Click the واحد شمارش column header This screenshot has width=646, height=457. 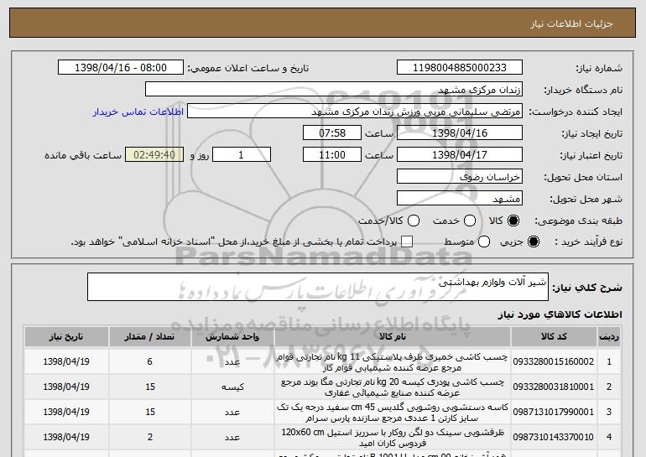pos(232,337)
